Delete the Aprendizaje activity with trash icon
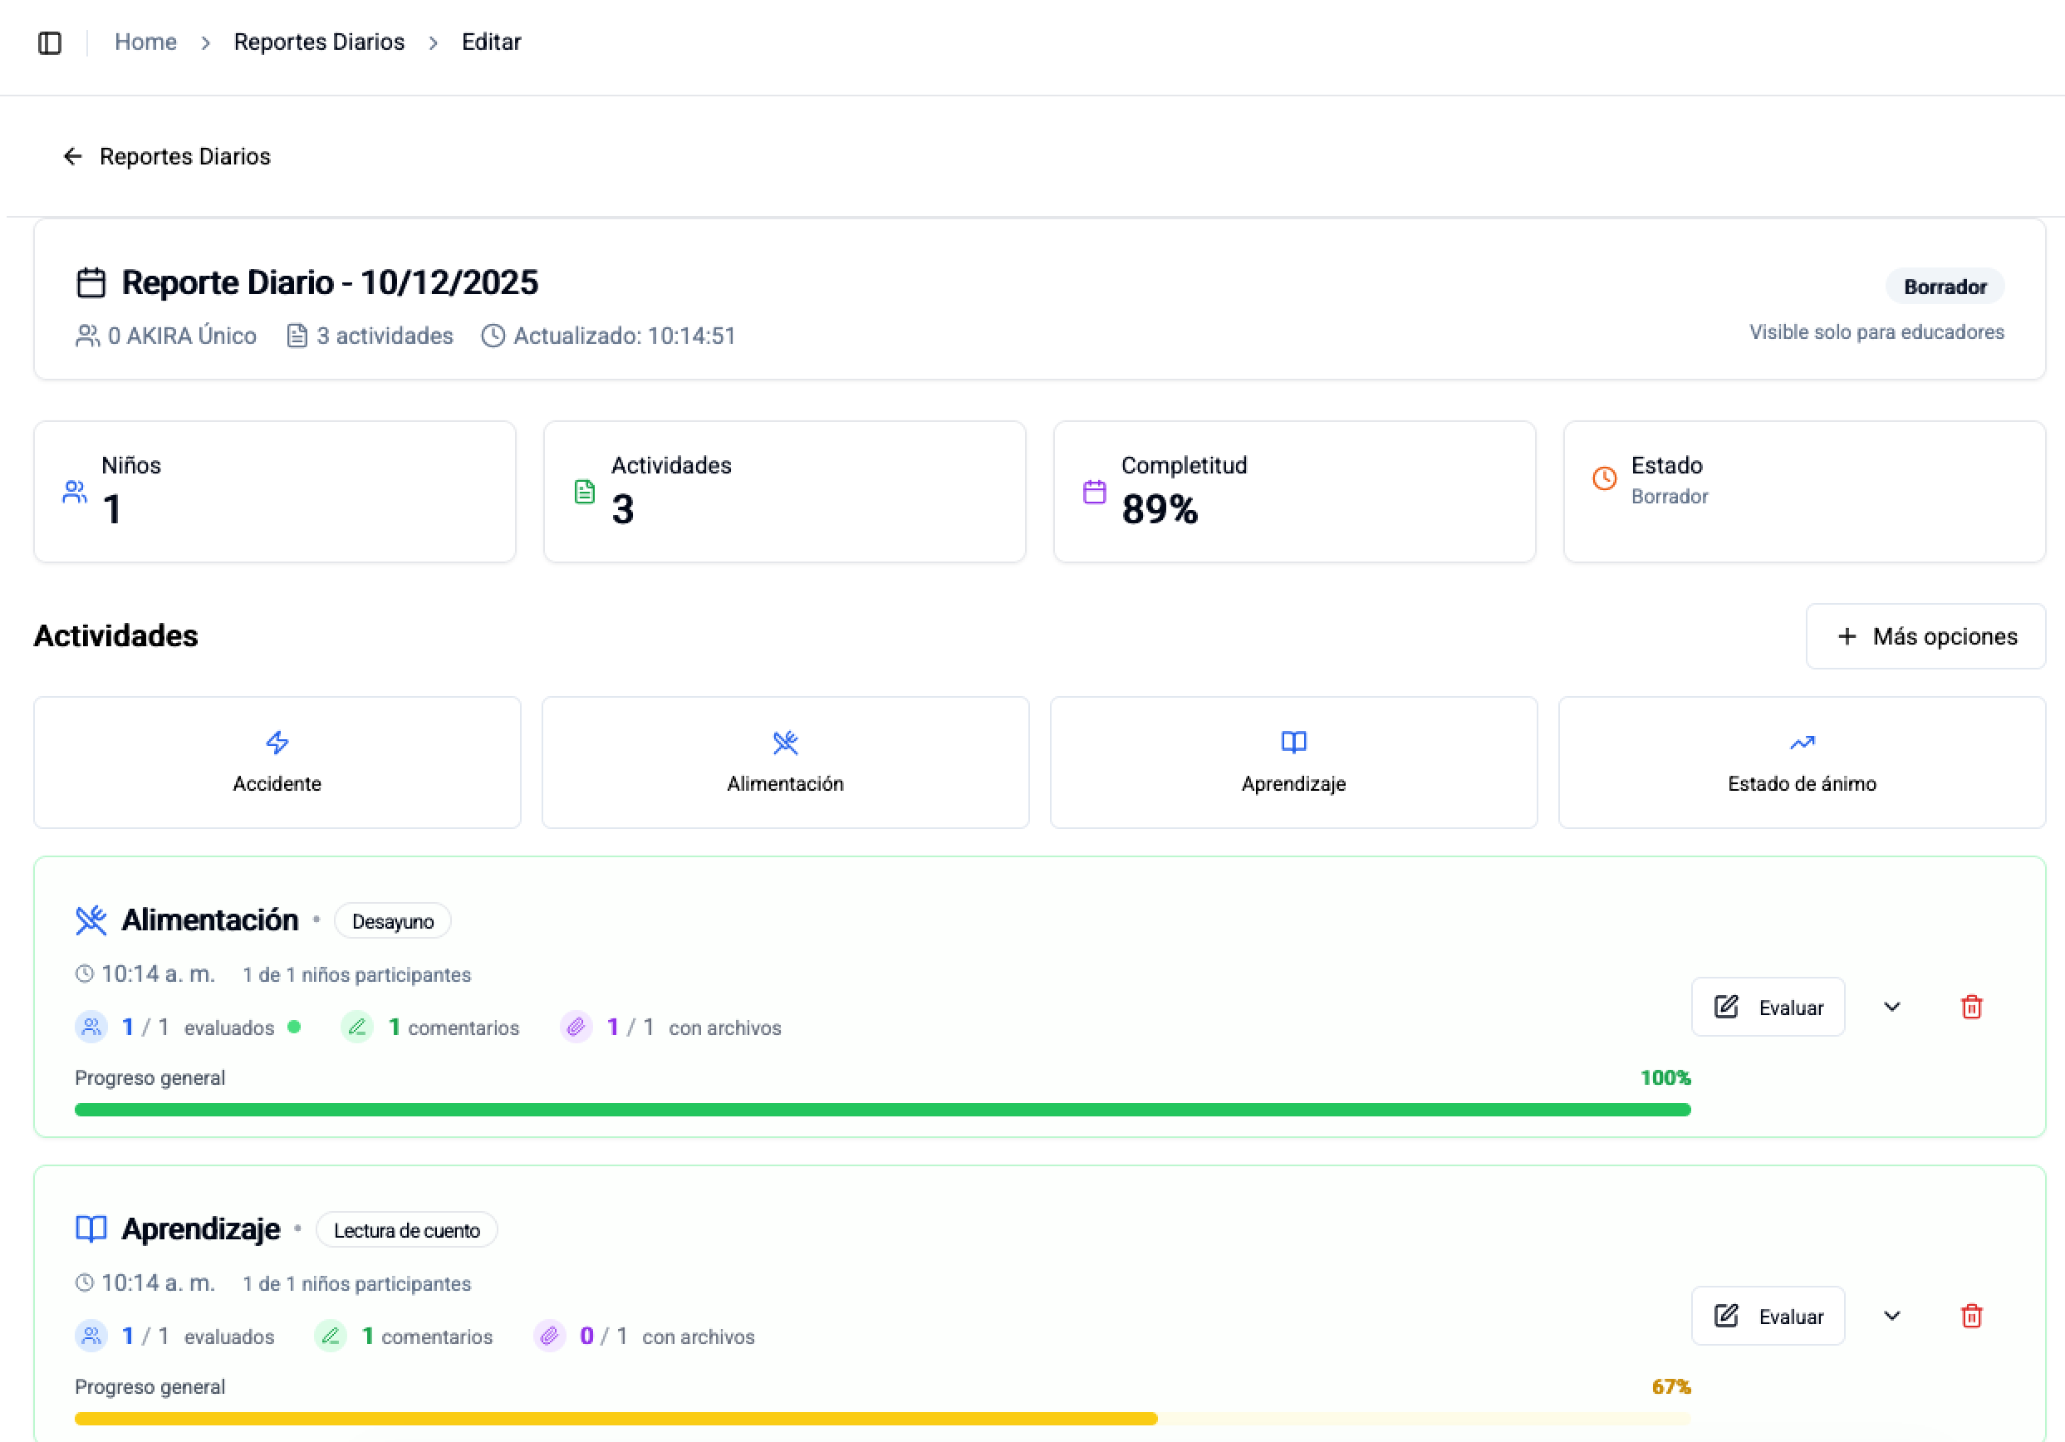The height and width of the screenshot is (1442, 2065). point(1970,1316)
